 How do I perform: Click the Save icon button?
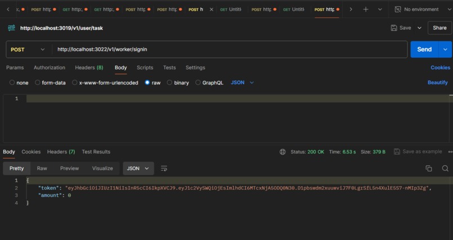pos(401,28)
